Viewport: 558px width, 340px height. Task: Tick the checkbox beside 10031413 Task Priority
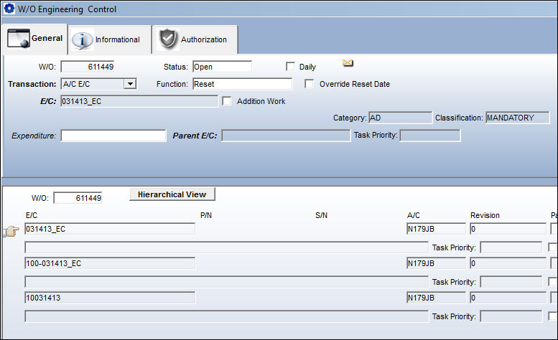pos(553,316)
